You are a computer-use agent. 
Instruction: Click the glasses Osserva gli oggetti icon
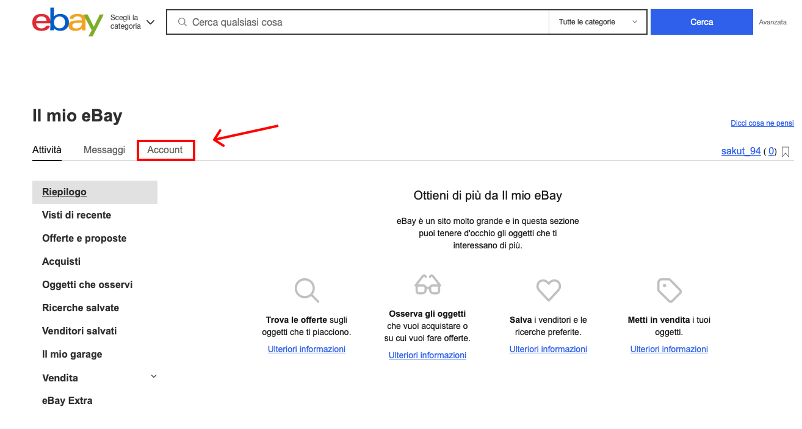click(427, 284)
